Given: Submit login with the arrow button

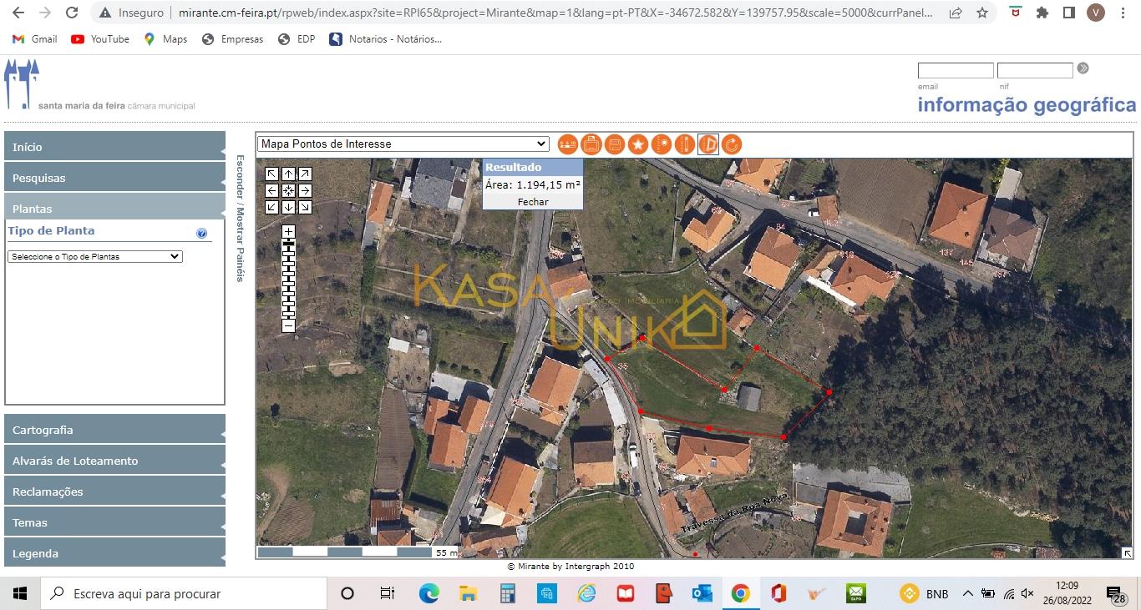Looking at the screenshot, I should 1083,68.
